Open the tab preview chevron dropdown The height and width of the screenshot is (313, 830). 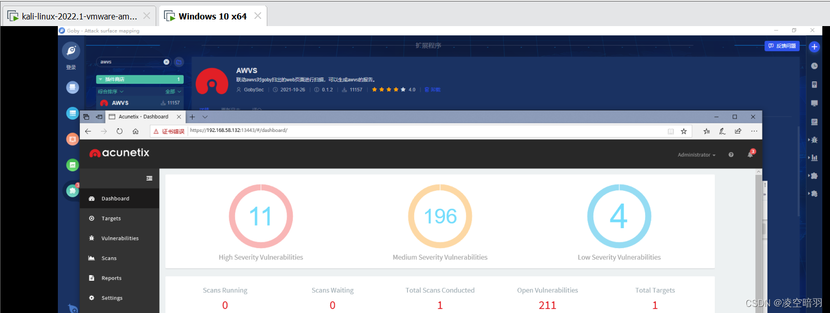tap(205, 117)
